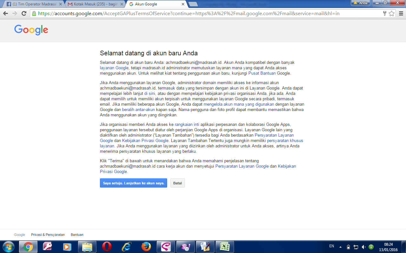406x253 pixels.
Task: Open Kebijakan Privasi Google in third paragraph
Action: point(145,141)
